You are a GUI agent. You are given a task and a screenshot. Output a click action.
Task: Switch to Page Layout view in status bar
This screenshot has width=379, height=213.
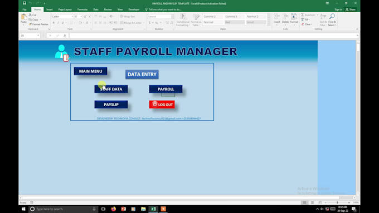(312, 202)
